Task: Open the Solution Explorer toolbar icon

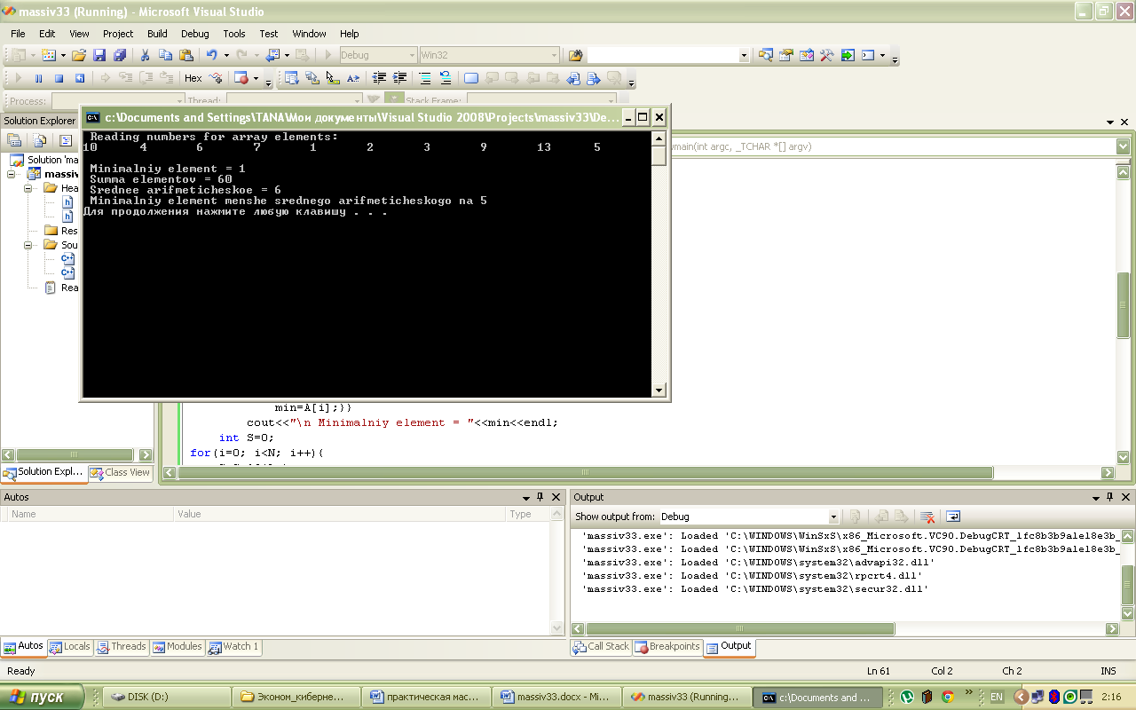Action: (x=765, y=55)
